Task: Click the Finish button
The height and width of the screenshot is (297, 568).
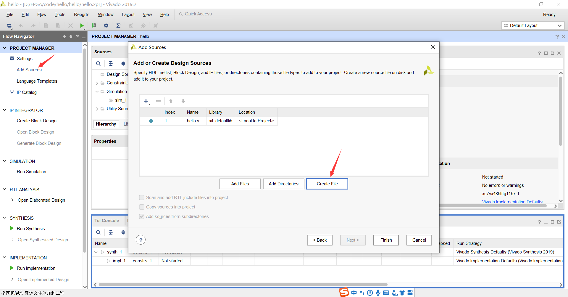Action: 386,240
